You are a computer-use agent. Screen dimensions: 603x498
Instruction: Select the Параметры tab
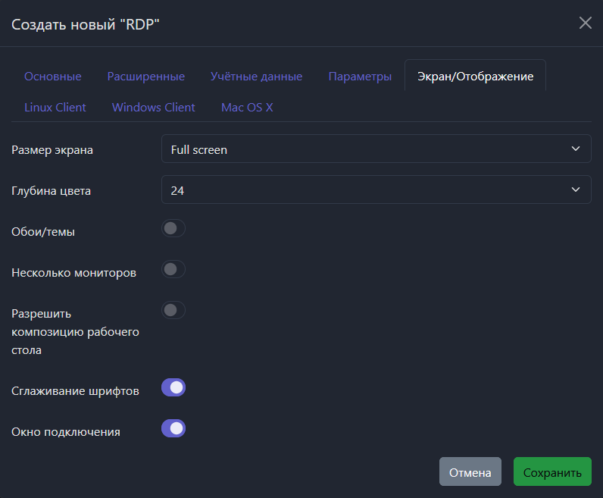(360, 77)
